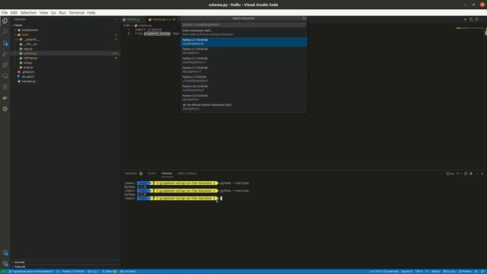Synchronize changes icon in status bar
487x274 pixels.
coord(58,272)
